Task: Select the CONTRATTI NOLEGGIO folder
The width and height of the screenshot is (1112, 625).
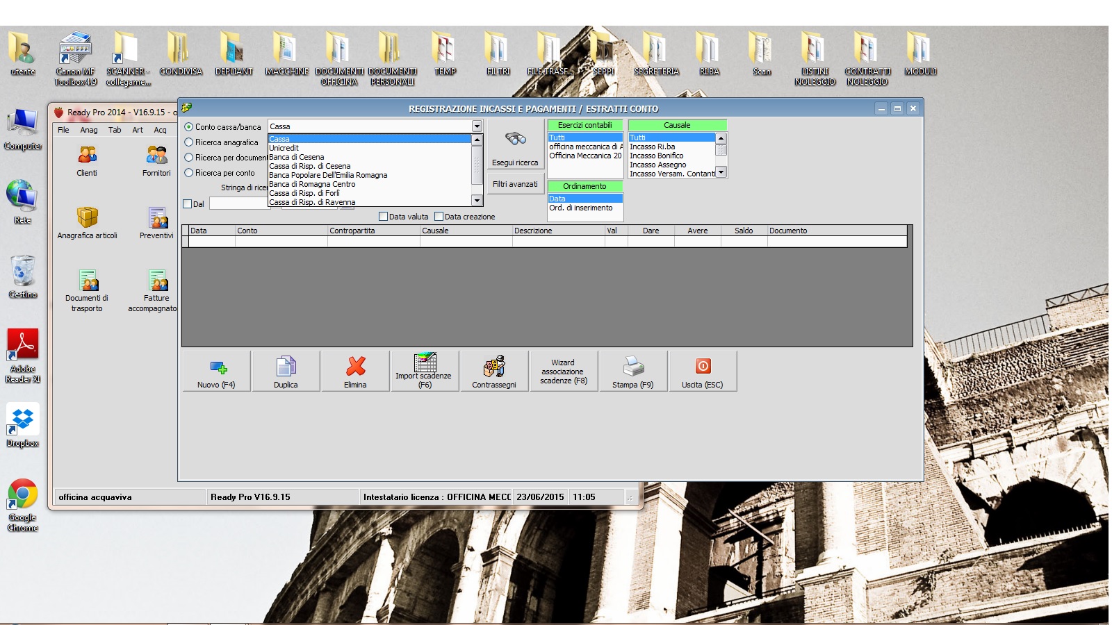Action: pyautogui.click(x=867, y=58)
